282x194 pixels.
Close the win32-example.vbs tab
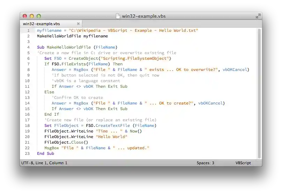point(78,24)
